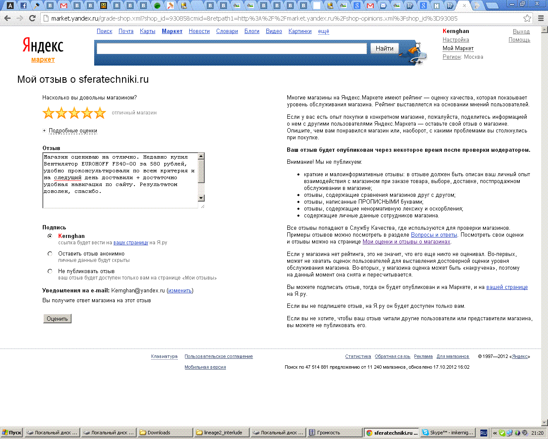Open 'Вопросы и ответы' link
Viewport: 548px width, 439px height.
(x=434, y=235)
